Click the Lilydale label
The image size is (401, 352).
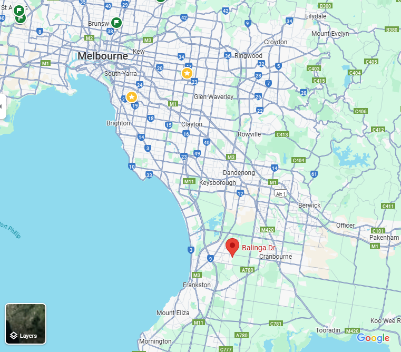tap(316, 16)
